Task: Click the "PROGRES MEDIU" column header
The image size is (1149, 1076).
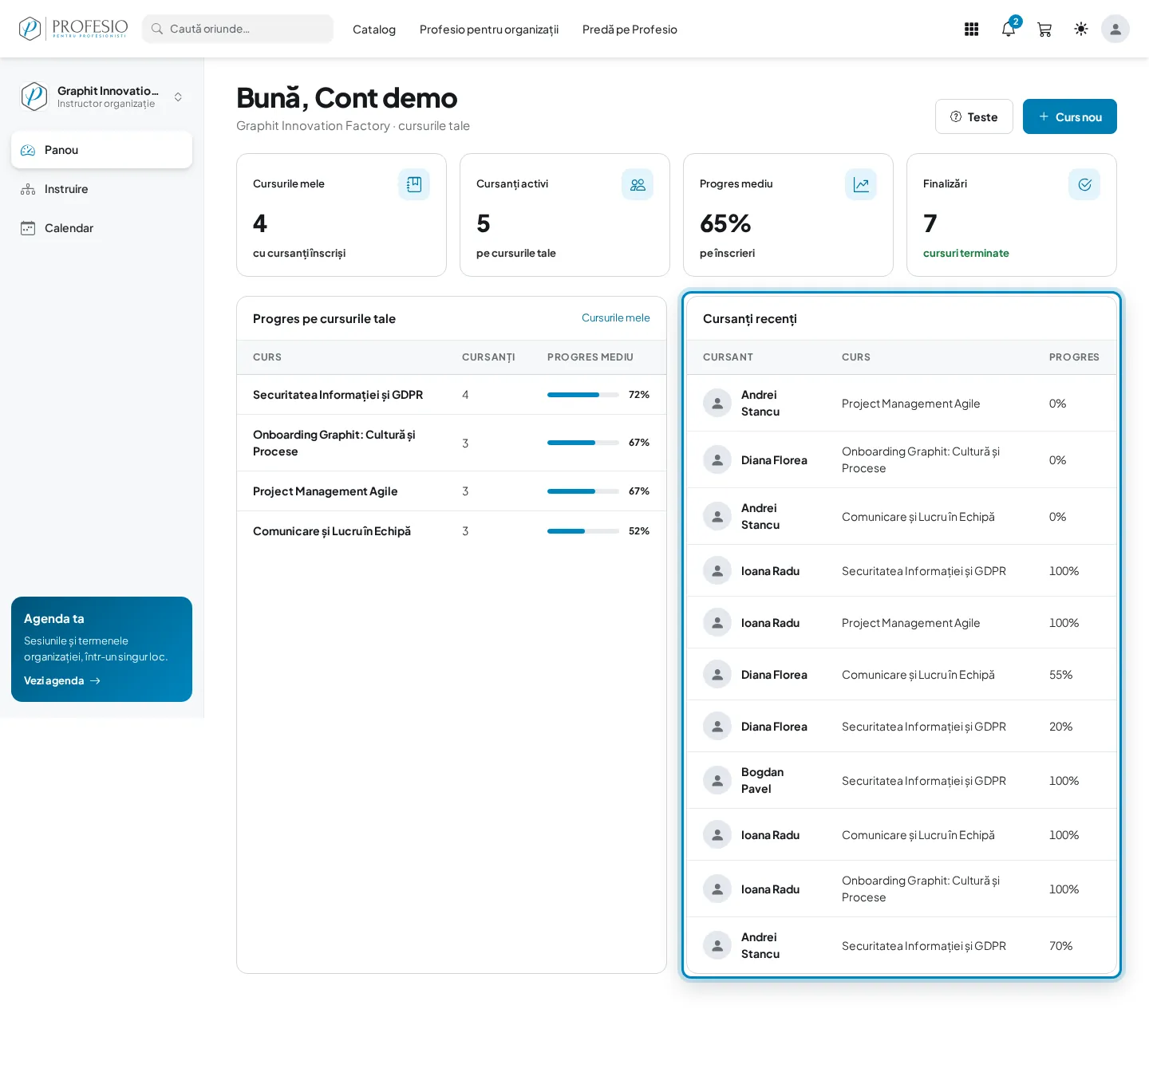Action: pos(590,357)
